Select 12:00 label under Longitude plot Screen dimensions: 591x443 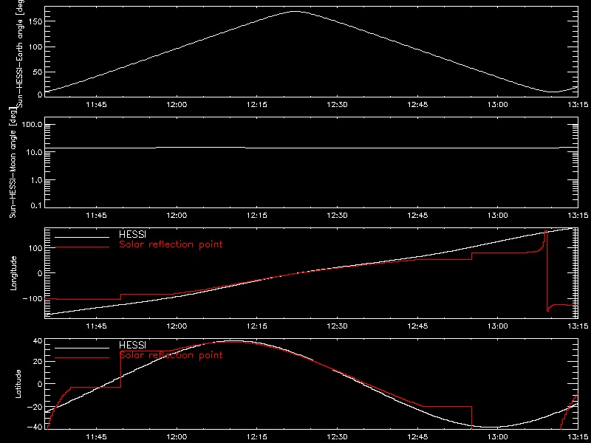coord(177,326)
